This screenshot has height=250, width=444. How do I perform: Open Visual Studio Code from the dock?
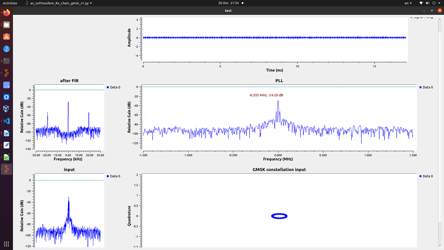(6, 121)
